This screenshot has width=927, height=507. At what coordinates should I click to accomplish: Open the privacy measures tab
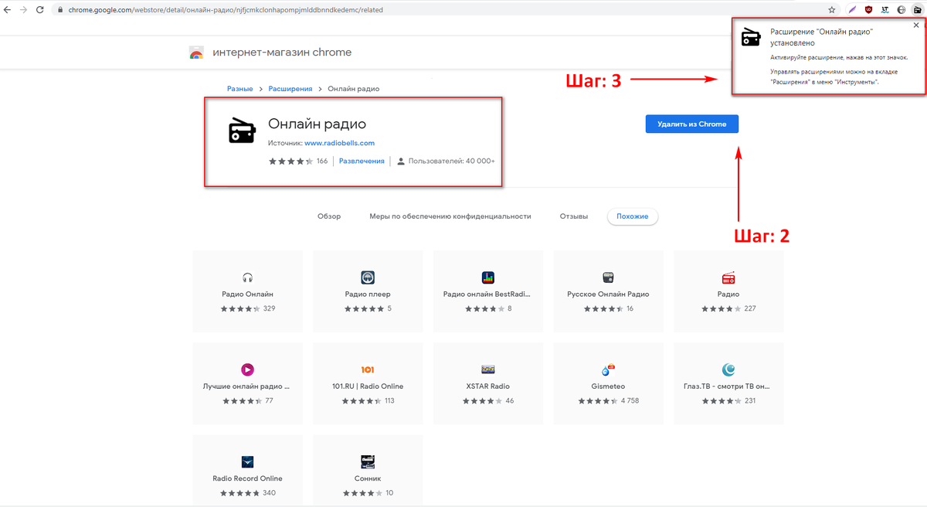pyautogui.click(x=450, y=216)
